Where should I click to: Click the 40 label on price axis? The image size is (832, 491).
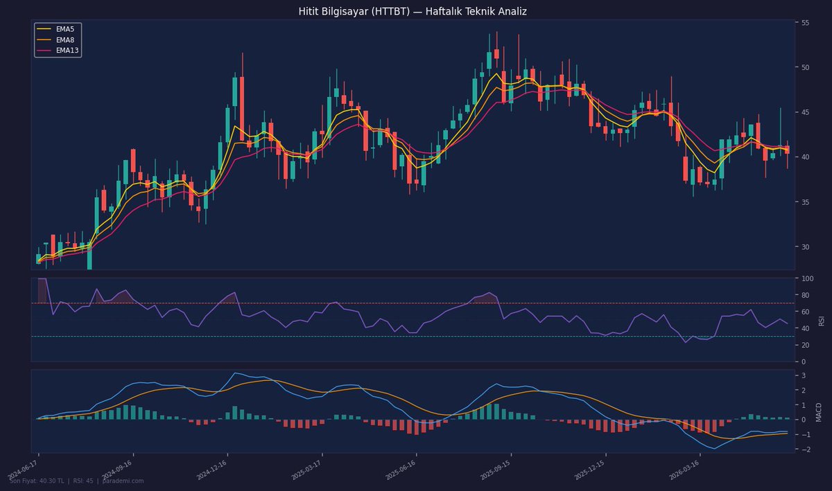(x=806, y=157)
